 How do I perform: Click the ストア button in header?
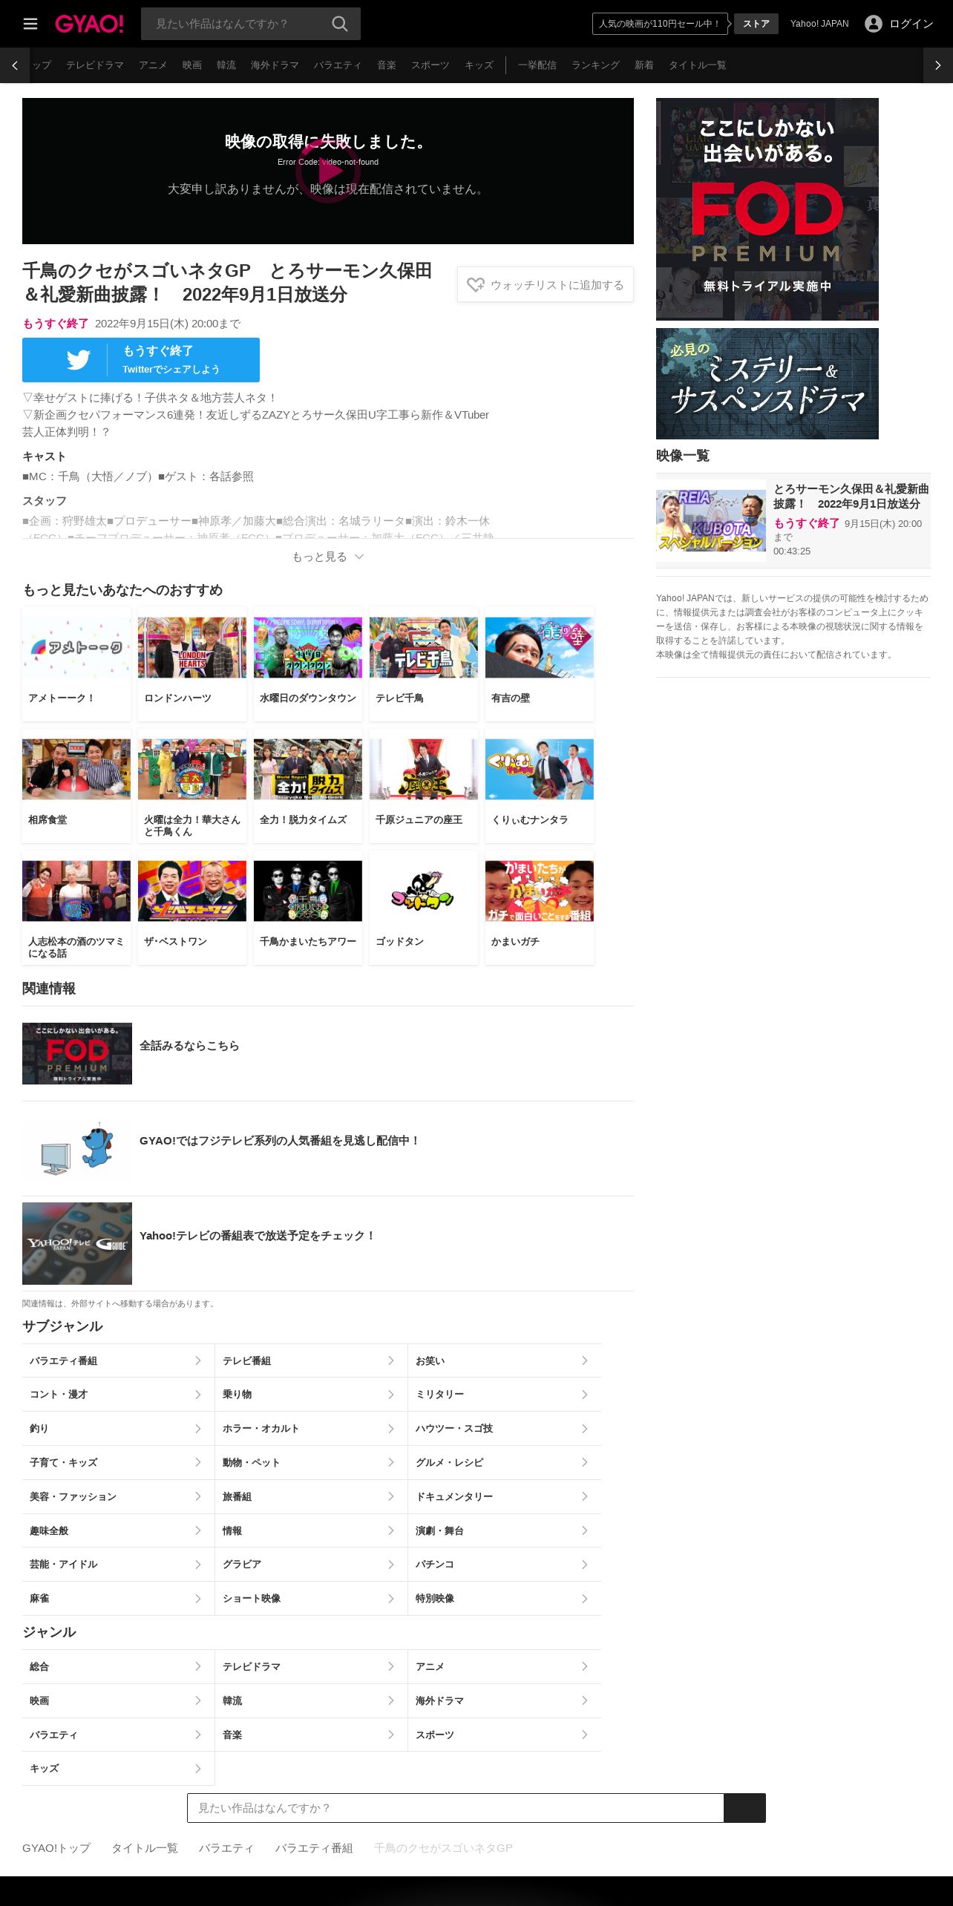756,24
